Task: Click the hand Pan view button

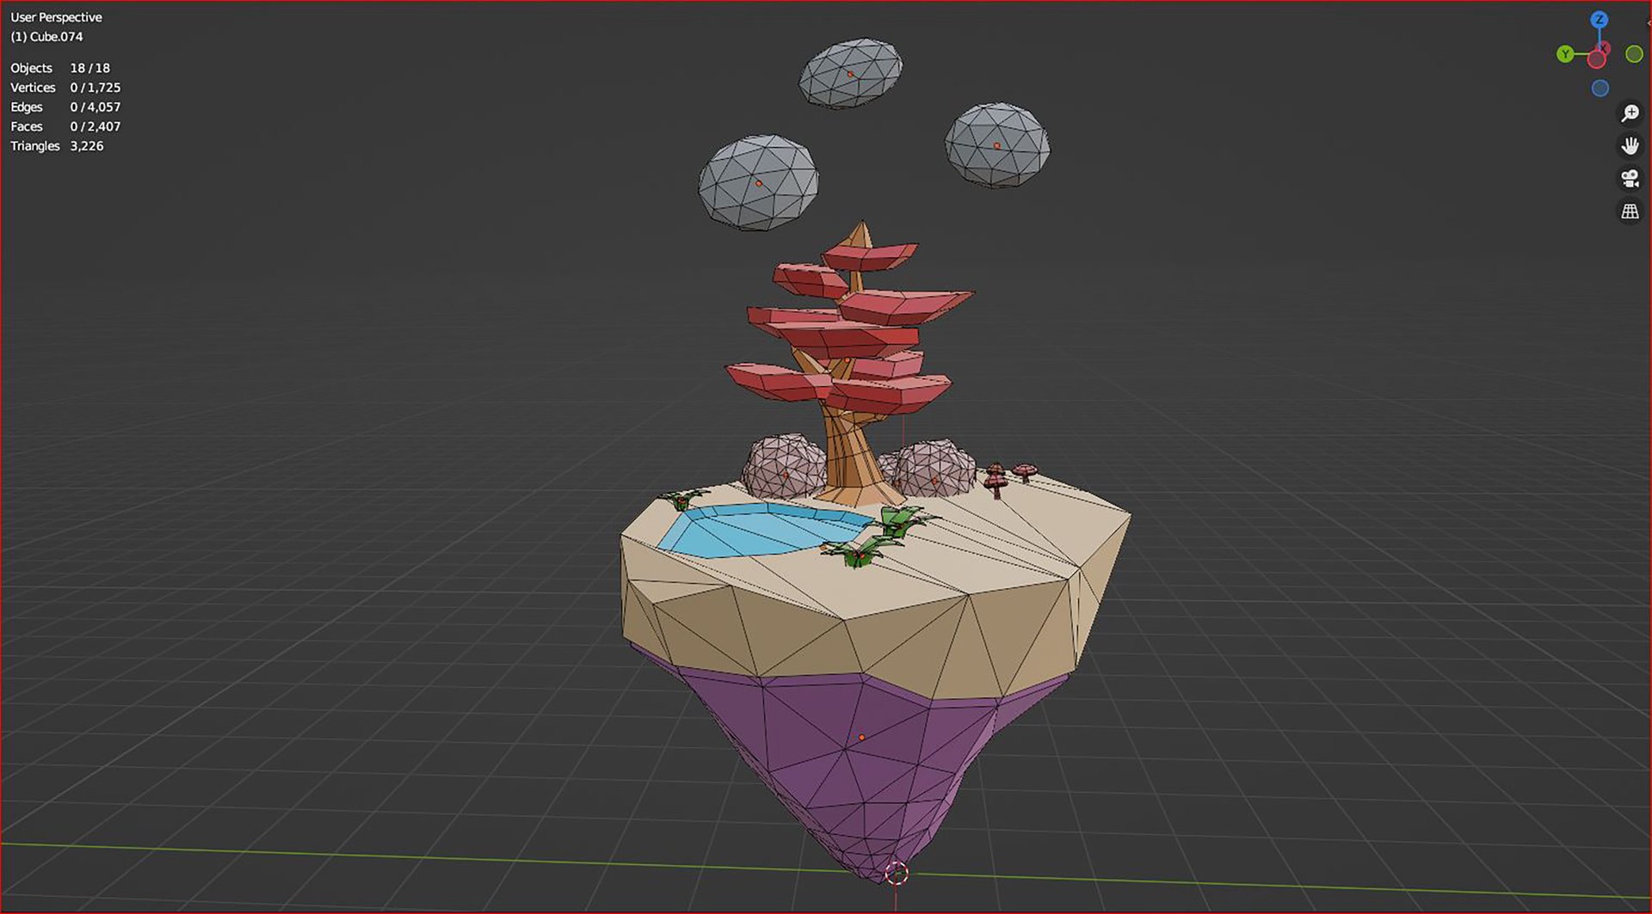Action: 1630,145
